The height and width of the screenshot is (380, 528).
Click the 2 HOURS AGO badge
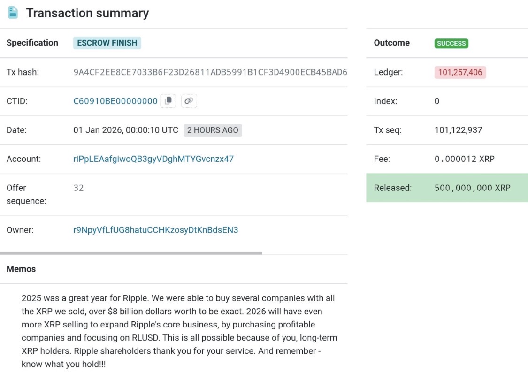(213, 130)
